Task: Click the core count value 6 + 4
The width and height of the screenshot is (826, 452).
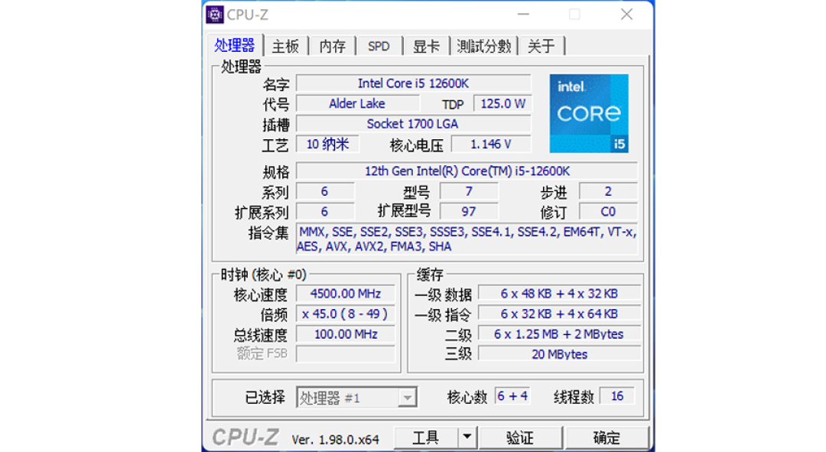Action: [512, 396]
